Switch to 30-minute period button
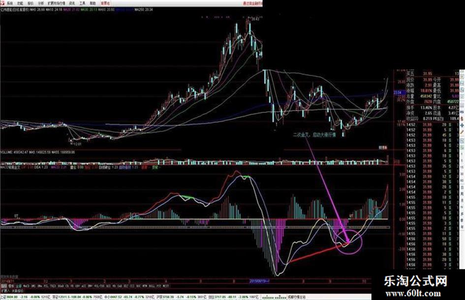Screen dimensions: 465x300 (462, 174)
